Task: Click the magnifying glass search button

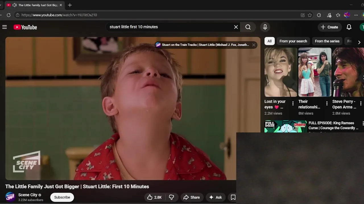Action: coord(248,27)
